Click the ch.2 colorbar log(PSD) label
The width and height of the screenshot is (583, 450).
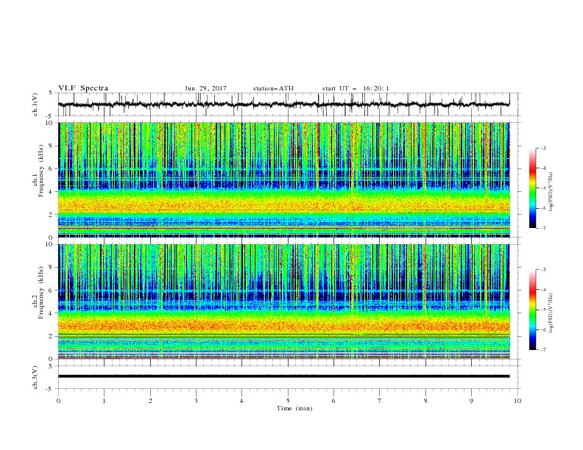(x=551, y=312)
